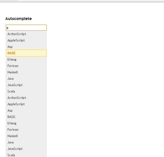
Task: Click the Autocomplete text input containing 'a'
Action: [26, 28]
